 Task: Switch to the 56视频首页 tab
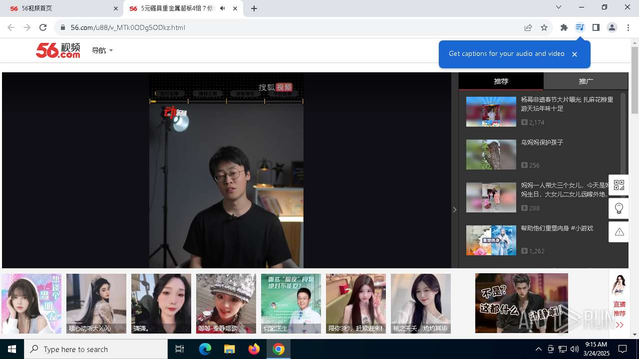pyautogui.click(x=61, y=8)
